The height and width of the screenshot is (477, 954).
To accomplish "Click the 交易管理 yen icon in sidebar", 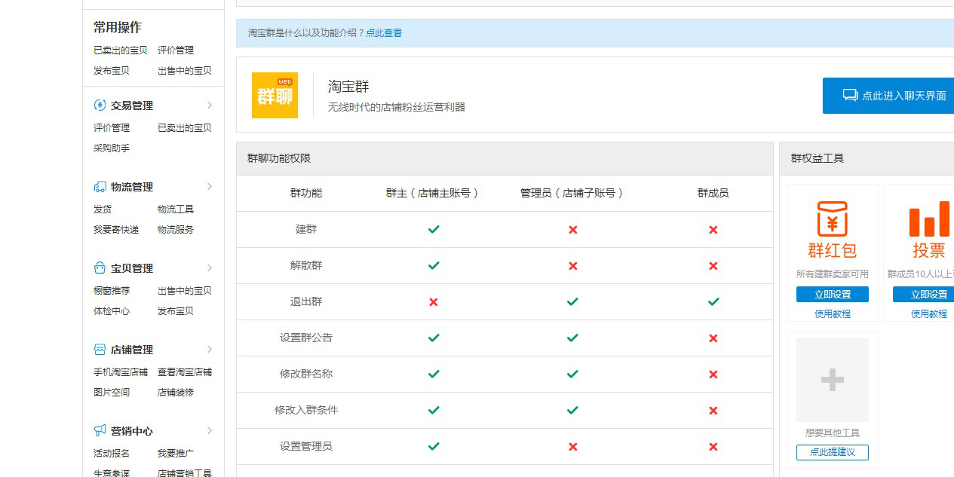I will [100, 105].
